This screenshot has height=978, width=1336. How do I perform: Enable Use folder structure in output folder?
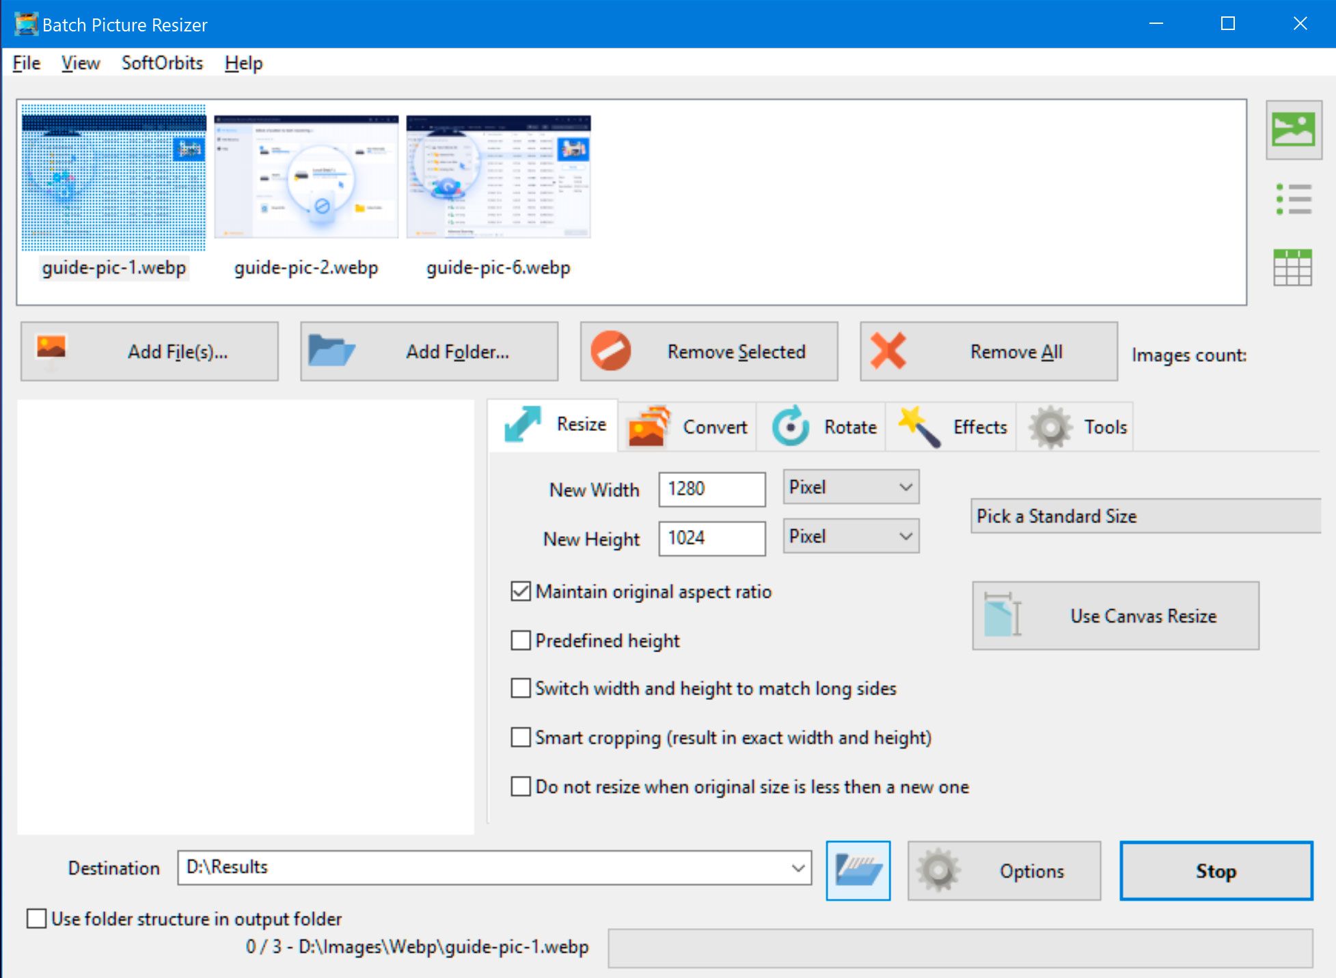point(36,918)
